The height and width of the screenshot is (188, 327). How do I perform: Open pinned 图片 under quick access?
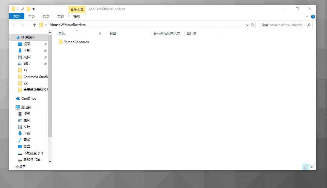click(27, 64)
